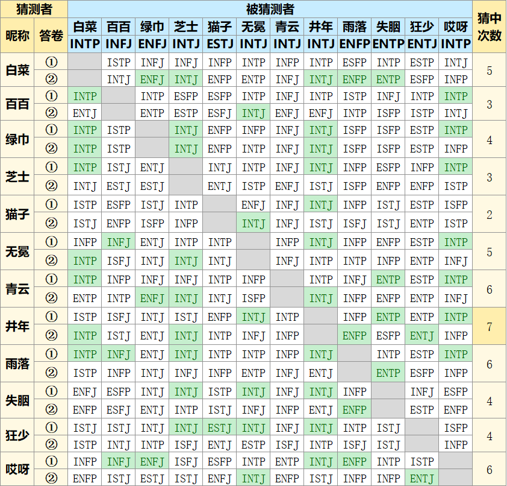Click the 被猜测者 header cell

[270, 9]
